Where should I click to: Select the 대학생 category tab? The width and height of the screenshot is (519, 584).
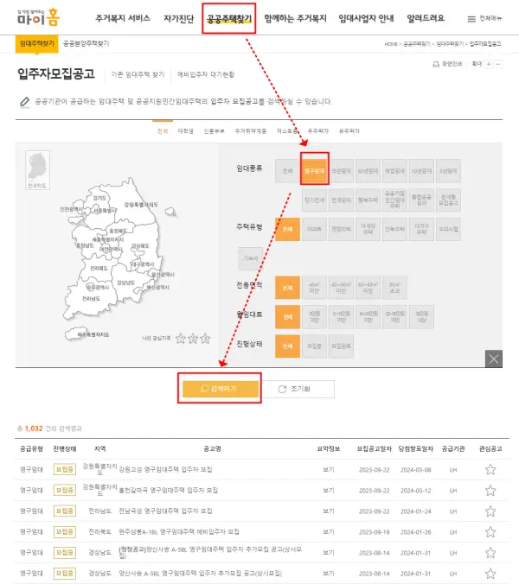point(185,131)
